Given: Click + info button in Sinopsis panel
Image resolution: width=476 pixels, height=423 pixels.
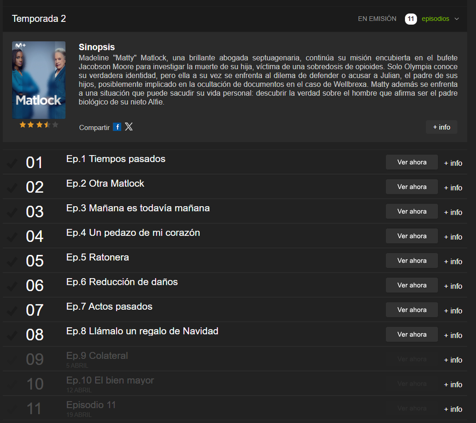Looking at the screenshot, I should (x=441, y=127).
